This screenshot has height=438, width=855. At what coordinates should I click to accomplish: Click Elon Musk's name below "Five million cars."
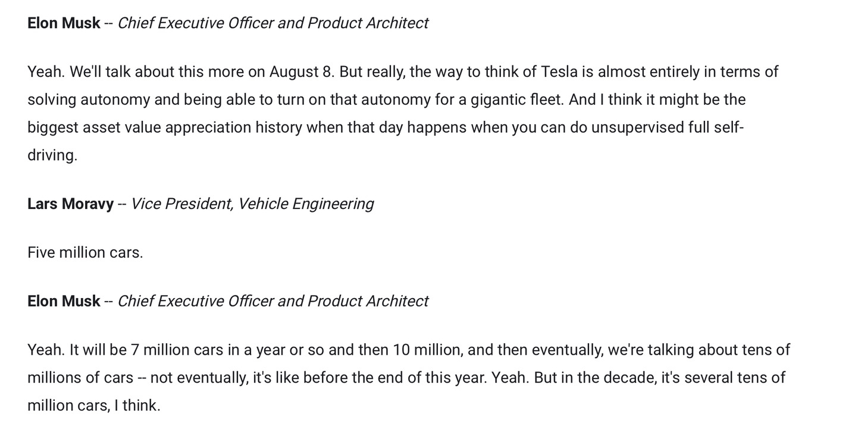[64, 301]
